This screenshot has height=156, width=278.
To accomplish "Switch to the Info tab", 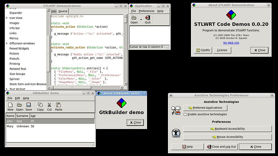I will click(x=54, y=11).
